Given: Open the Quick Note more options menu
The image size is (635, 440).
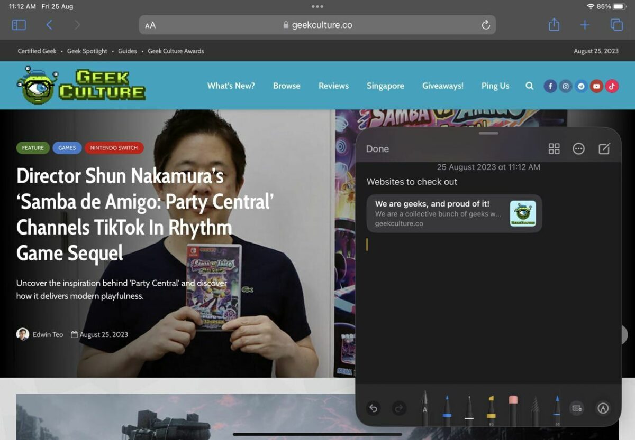Looking at the screenshot, I should click(x=579, y=149).
